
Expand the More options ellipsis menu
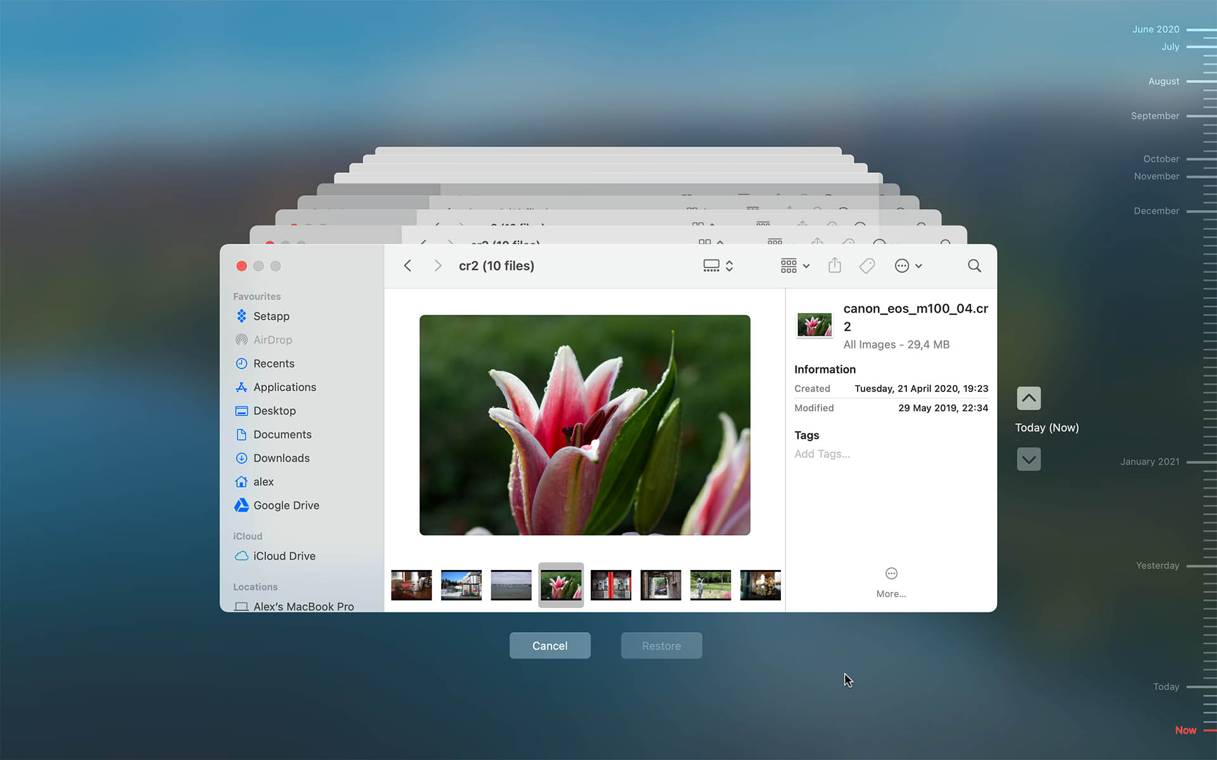click(891, 573)
